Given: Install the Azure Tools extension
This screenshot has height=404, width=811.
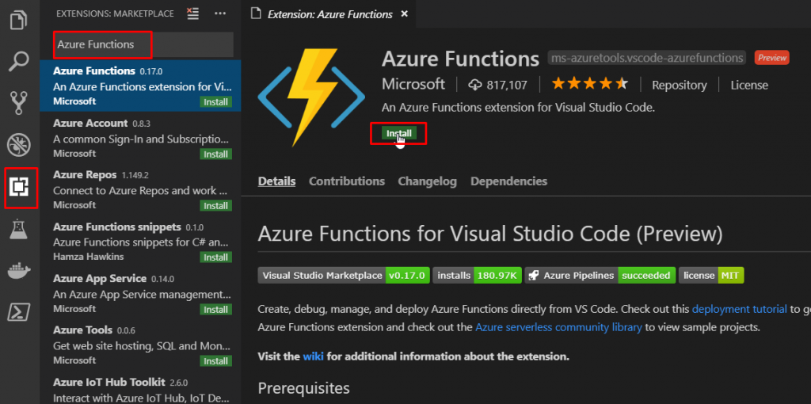Looking at the screenshot, I should pyautogui.click(x=215, y=360).
